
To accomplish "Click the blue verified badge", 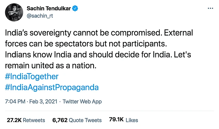I will [75, 9].
